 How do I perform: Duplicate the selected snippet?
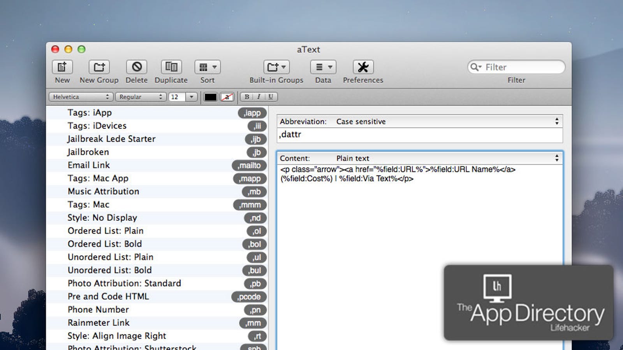pos(171,67)
